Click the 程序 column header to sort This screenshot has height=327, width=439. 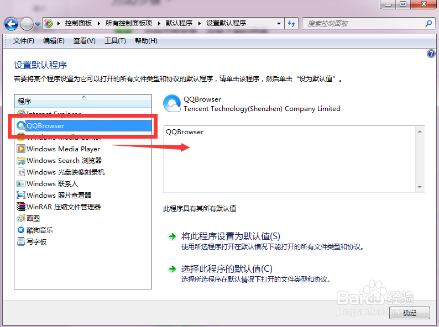[x=83, y=101]
